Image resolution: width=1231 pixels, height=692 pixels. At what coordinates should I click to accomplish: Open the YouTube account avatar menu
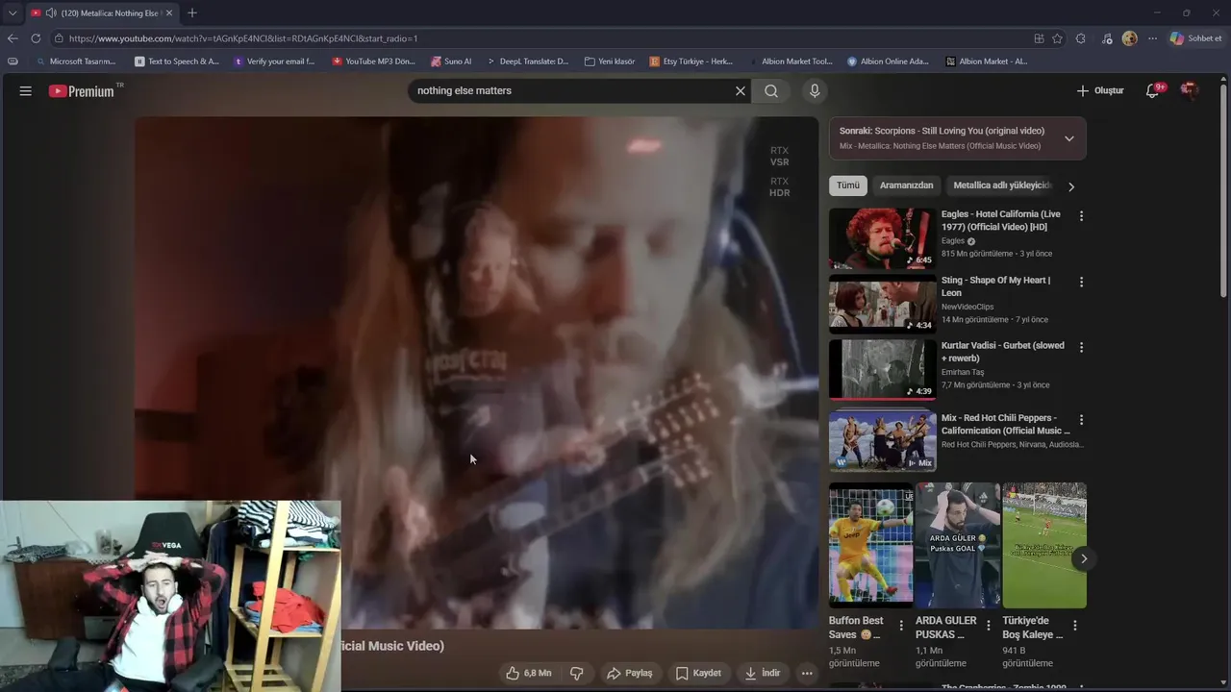[1189, 90]
